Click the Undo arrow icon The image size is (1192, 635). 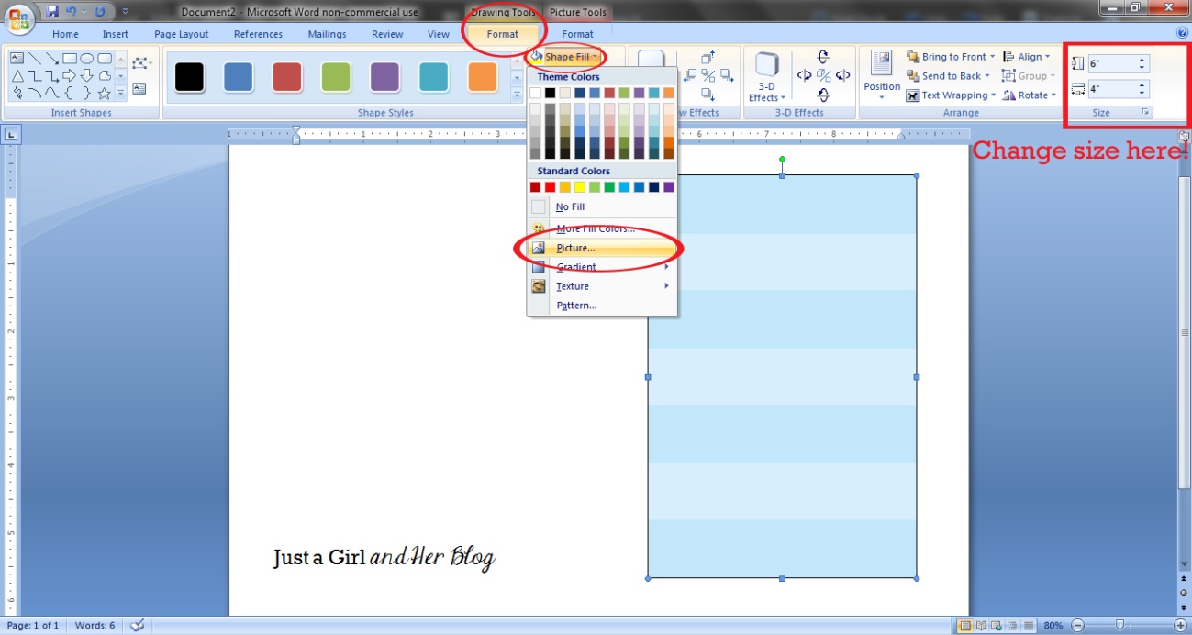pyautogui.click(x=72, y=12)
